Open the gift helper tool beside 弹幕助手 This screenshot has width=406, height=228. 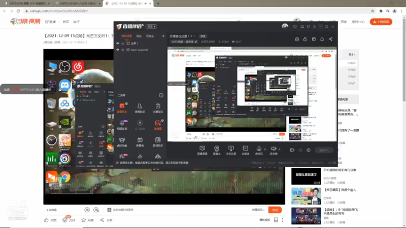(140, 108)
